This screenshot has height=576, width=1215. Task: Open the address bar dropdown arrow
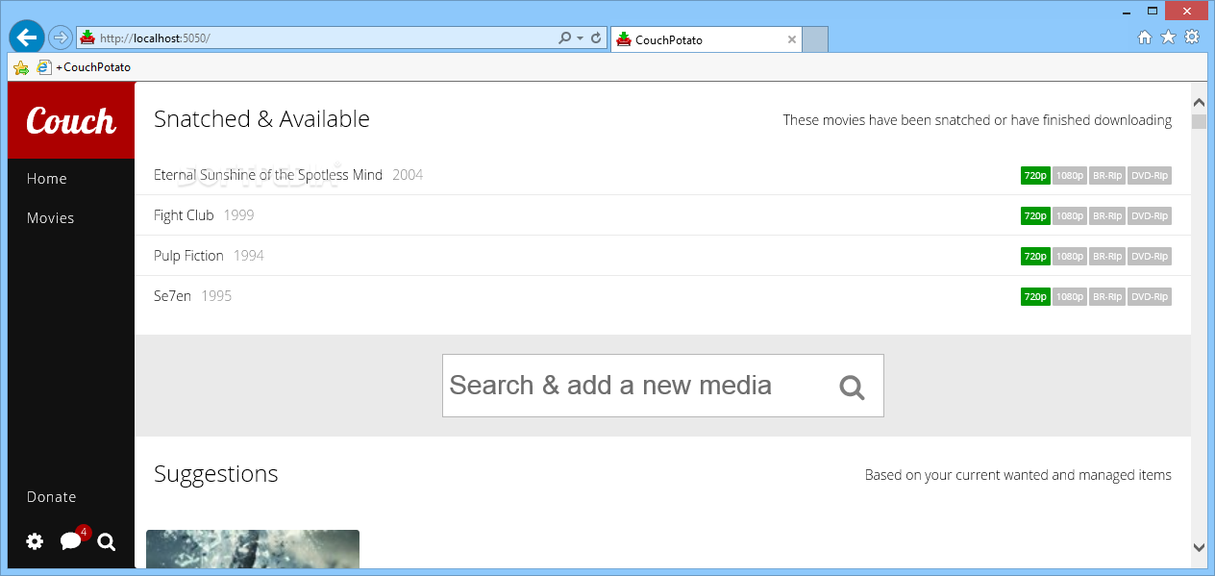[580, 38]
